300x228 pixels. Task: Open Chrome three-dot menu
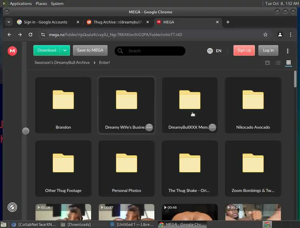pos(290,35)
